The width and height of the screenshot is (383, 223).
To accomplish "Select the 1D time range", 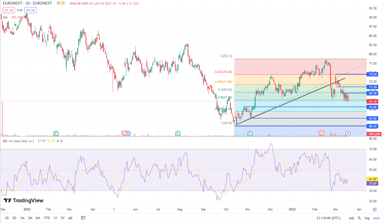I will pyautogui.click(x=7, y=218).
